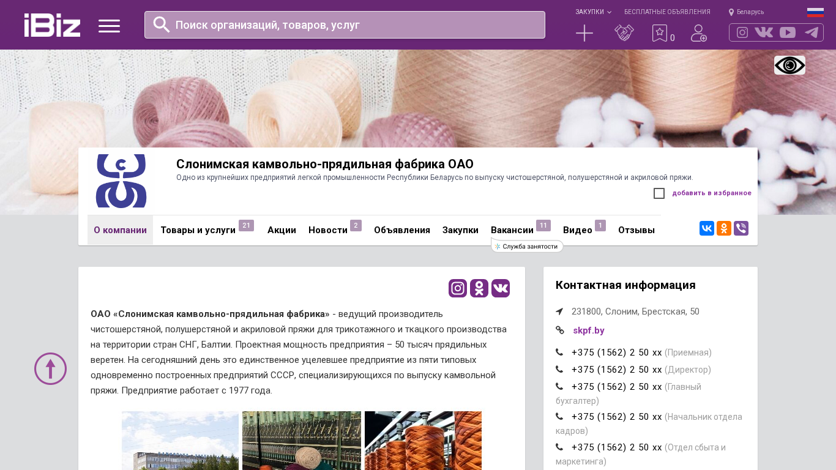The height and width of the screenshot is (470, 836).
Task: Open favorites star bookmark icon
Action: point(660,33)
